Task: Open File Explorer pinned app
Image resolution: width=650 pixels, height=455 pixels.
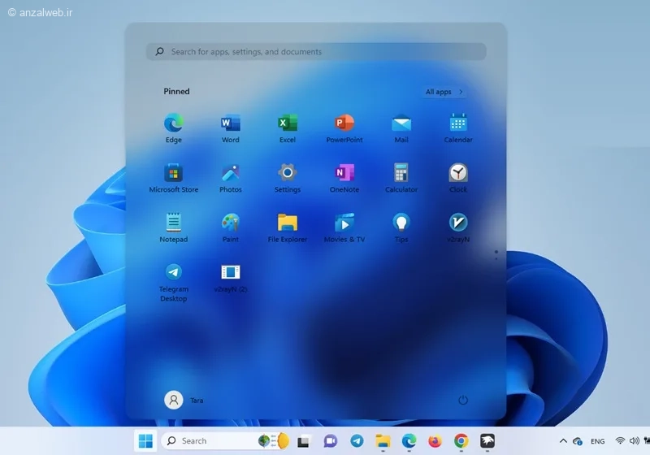Action: pos(288,228)
